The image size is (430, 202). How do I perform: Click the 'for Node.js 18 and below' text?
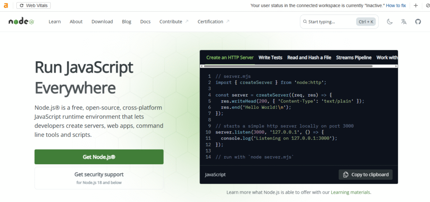(99, 183)
